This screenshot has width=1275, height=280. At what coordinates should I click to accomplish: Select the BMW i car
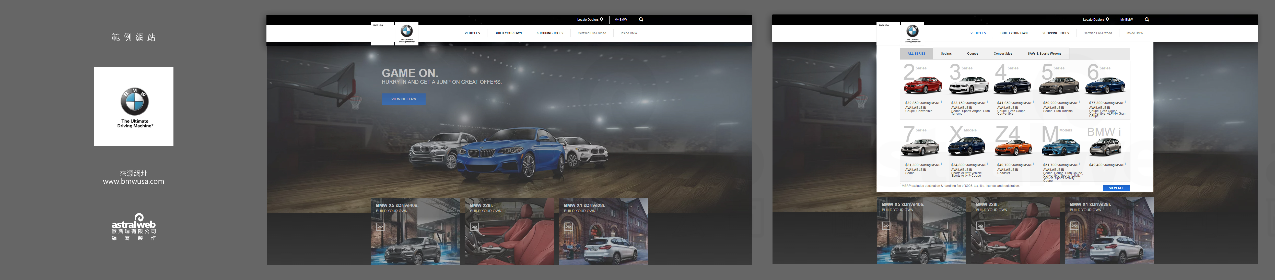[x=1105, y=147]
